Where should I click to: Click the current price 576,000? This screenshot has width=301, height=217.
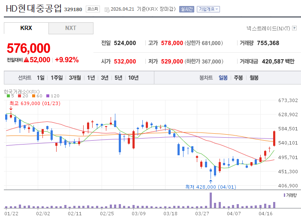pyautogui.click(x=28, y=48)
